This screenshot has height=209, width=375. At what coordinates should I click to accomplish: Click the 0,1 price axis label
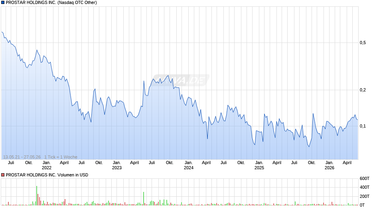click(x=363, y=126)
